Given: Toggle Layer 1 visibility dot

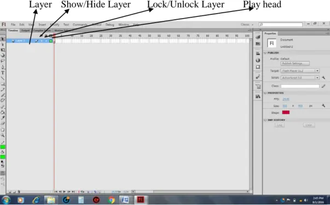Looking at the screenshot, I should [42, 41].
